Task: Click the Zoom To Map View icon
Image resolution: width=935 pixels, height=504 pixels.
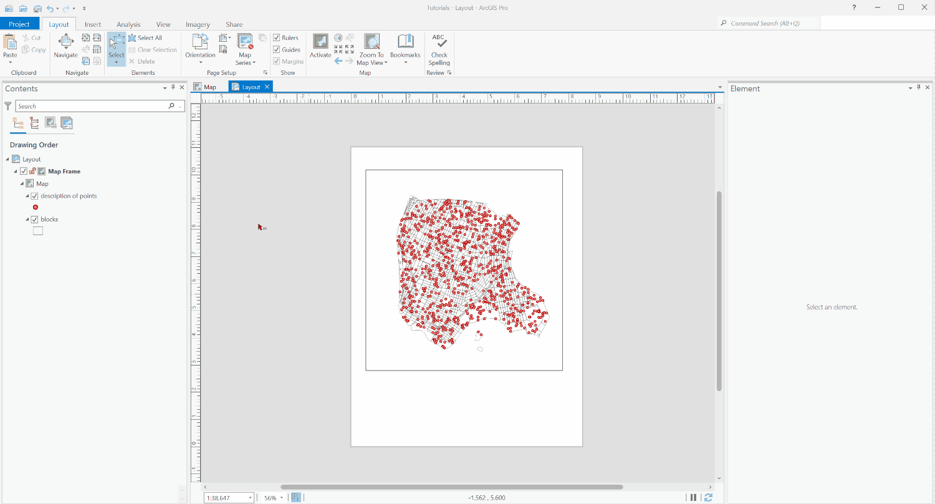Action: [372, 42]
